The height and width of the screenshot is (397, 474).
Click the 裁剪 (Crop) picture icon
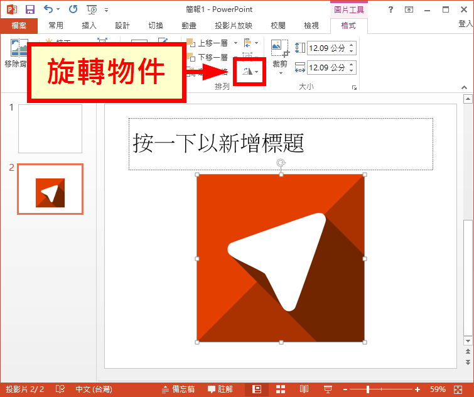click(280, 48)
